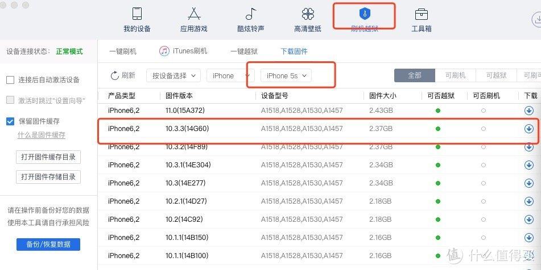Click green jailbreak dot for 10.3.3(14G60)

point(438,129)
